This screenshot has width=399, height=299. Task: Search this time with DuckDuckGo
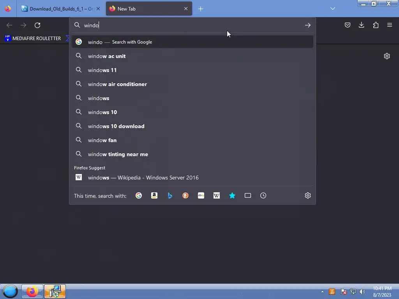(185, 195)
